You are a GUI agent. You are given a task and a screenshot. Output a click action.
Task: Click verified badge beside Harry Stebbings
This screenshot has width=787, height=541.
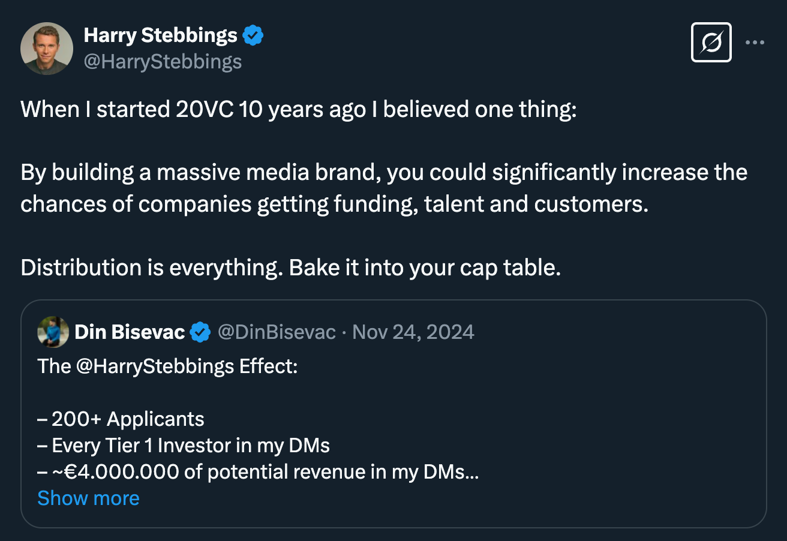pyautogui.click(x=253, y=37)
